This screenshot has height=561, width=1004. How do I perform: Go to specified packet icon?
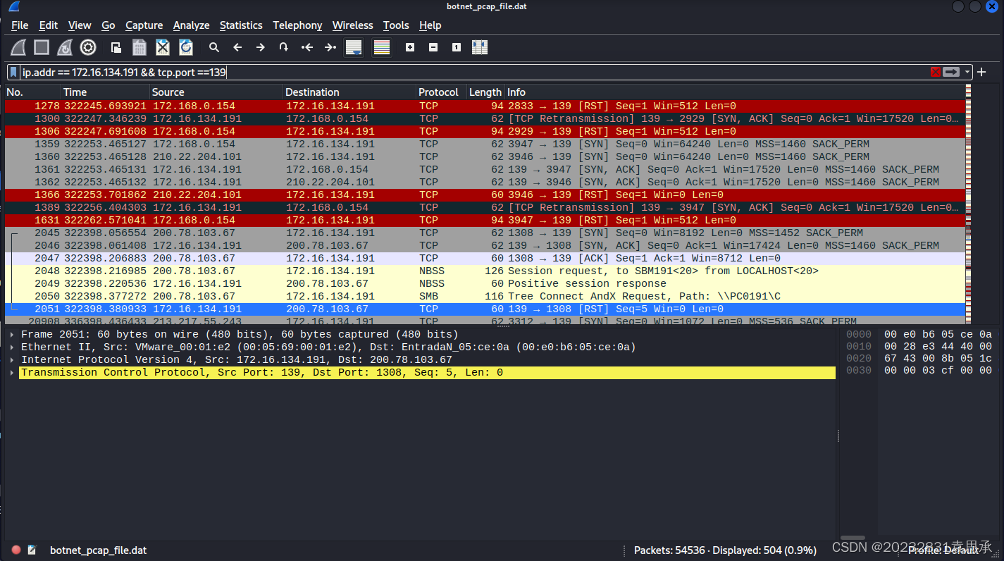tap(283, 47)
